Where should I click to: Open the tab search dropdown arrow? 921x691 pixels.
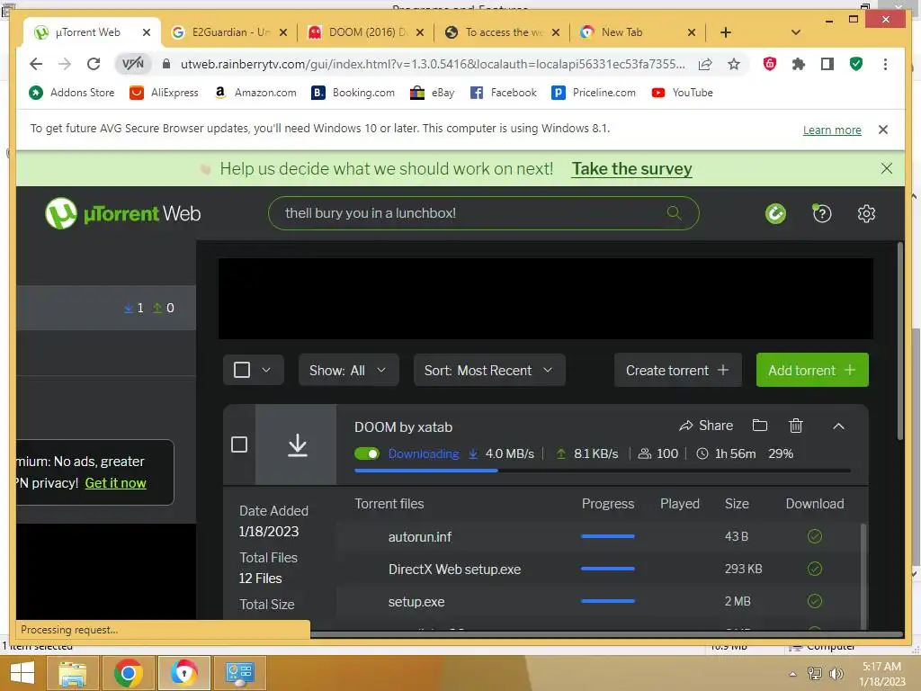(796, 32)
